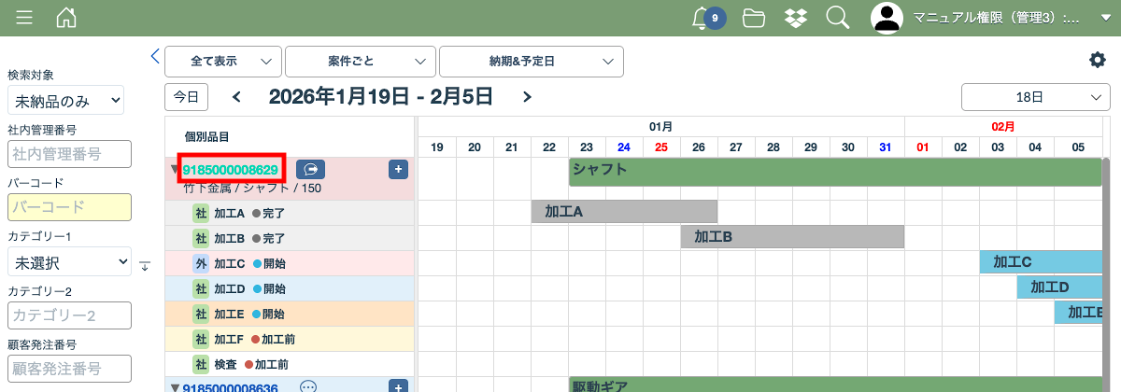Open item link 9185000008629
The image size is (1121, 392).
coord(231,169)
